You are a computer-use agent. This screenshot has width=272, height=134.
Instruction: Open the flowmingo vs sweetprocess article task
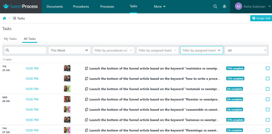(155, 130)
